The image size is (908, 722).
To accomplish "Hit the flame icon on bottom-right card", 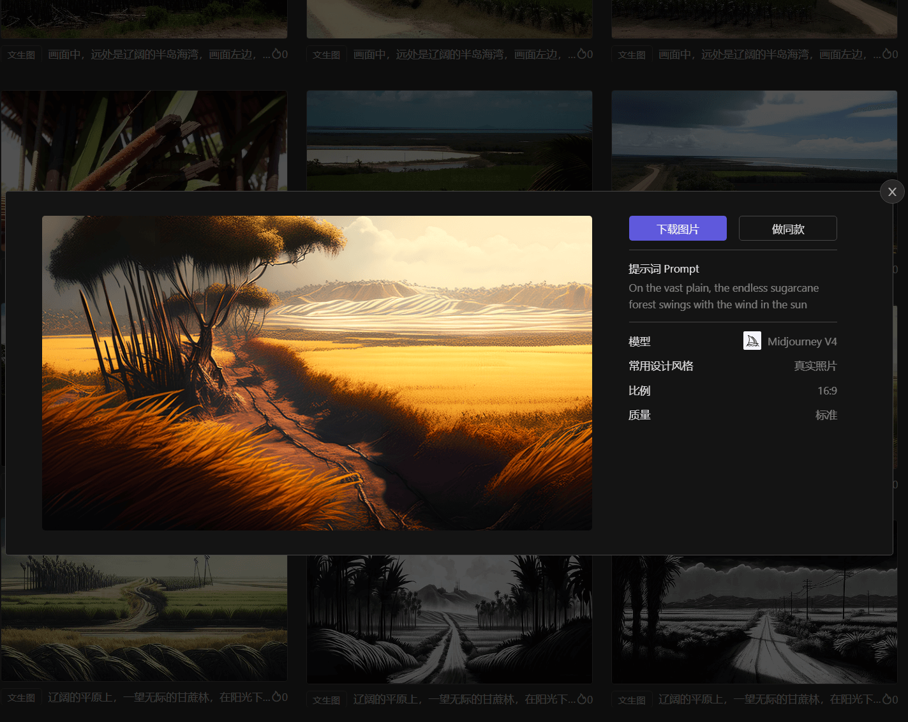I will click(887, 699).
